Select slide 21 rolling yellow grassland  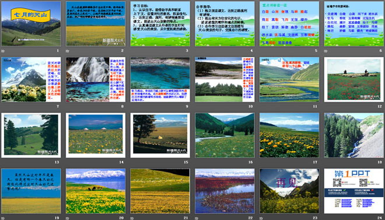point(160,191)
